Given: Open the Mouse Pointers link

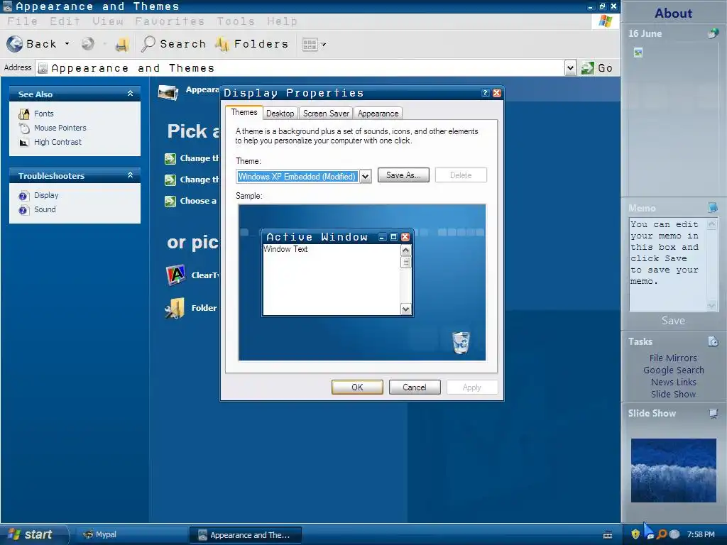Looking at the screenshot, I should 60,128.
